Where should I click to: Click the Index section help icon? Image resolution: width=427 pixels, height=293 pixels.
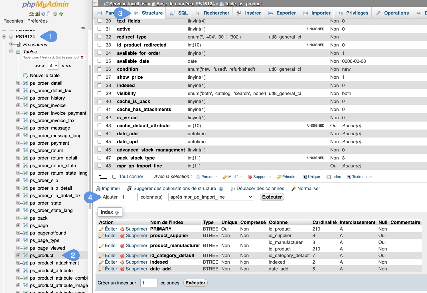[x=117, y=213]
